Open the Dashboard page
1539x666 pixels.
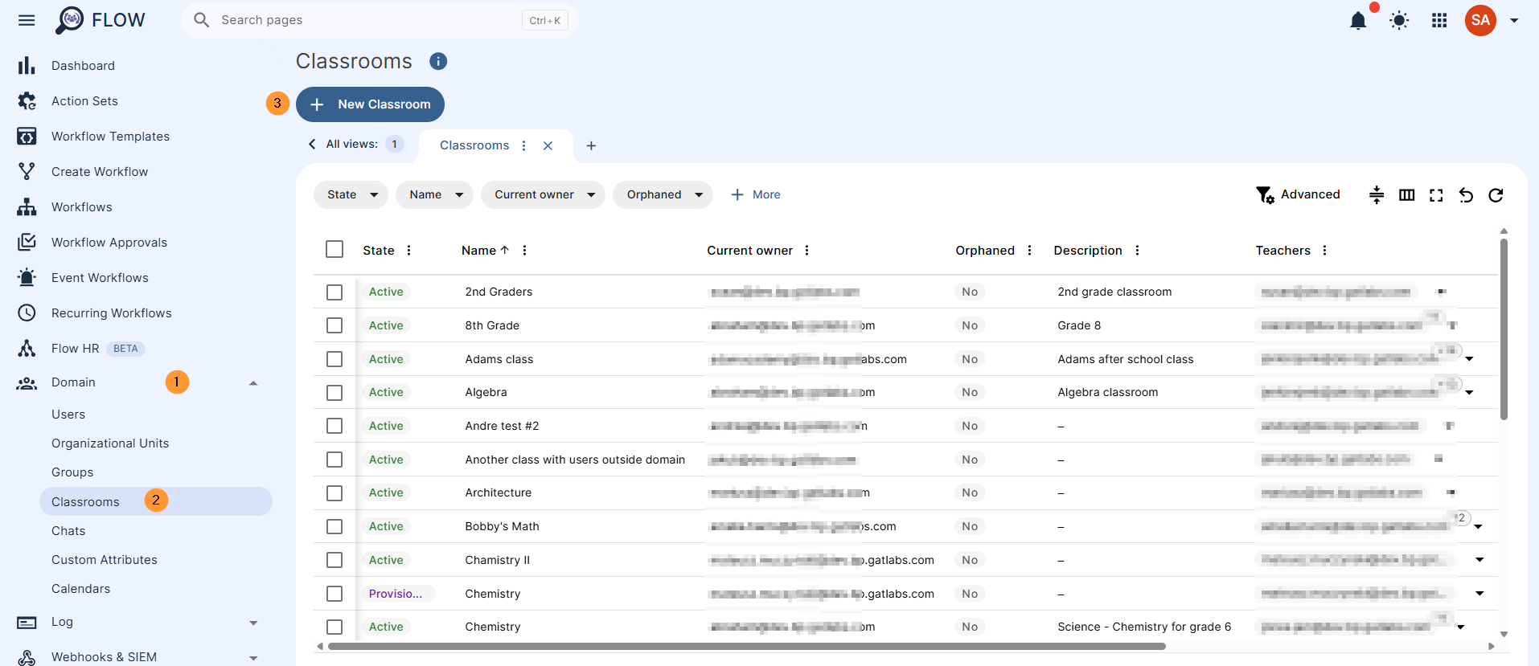click(83, 66)
